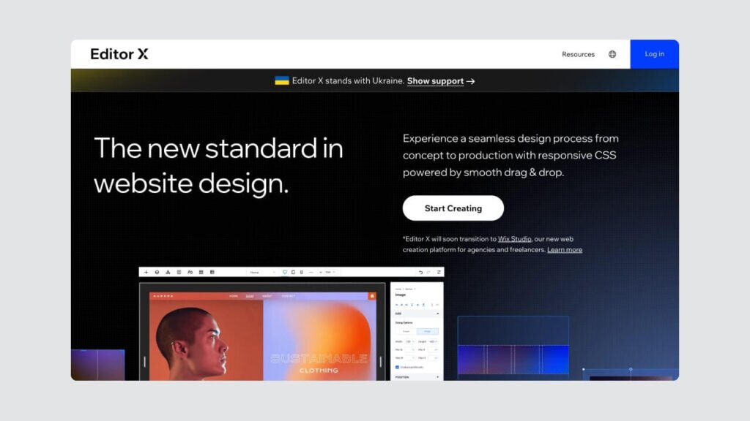Image resolution: width=750 pixels, height=421 pixels.
Task: Follow the Learn more link
Action: (x=565, y=250)
